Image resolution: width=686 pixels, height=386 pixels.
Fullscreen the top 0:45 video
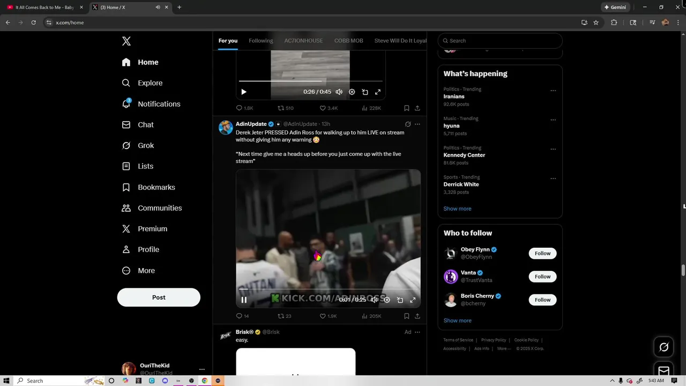(378, 92)
